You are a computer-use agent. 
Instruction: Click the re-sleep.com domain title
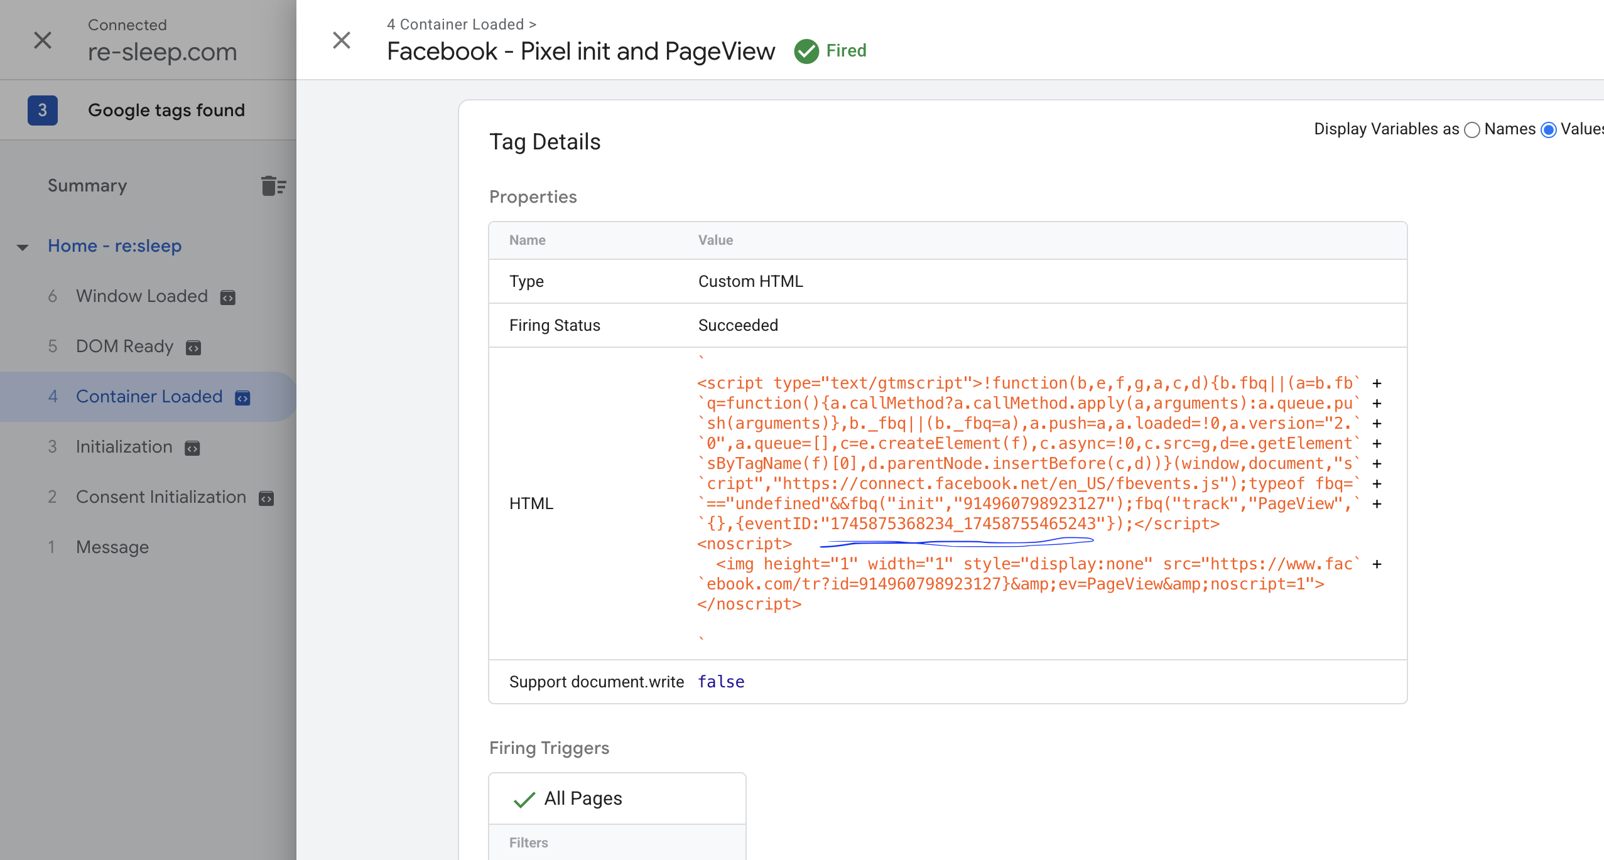[x=163, y=51]
